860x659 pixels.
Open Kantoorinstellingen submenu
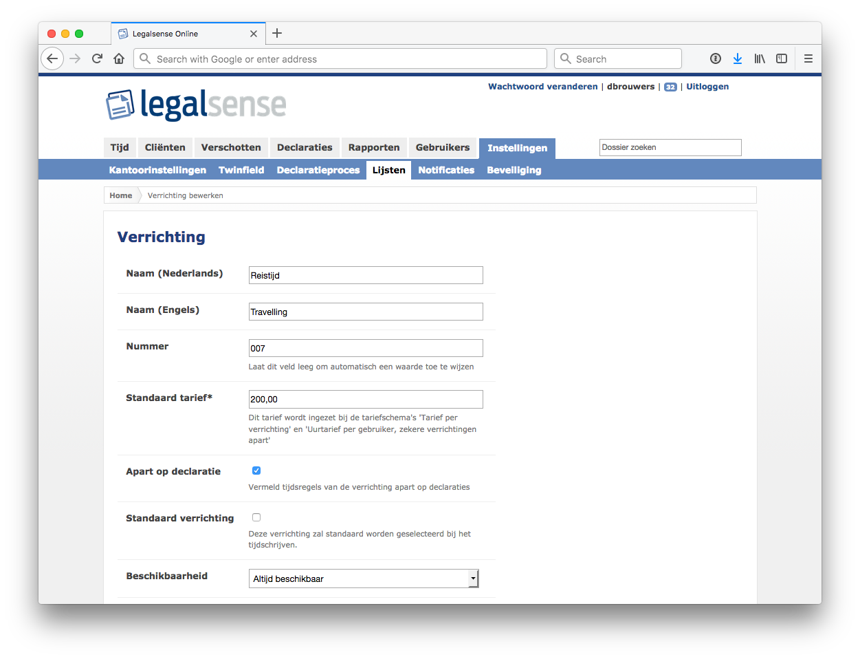click(x=157, y=170)
